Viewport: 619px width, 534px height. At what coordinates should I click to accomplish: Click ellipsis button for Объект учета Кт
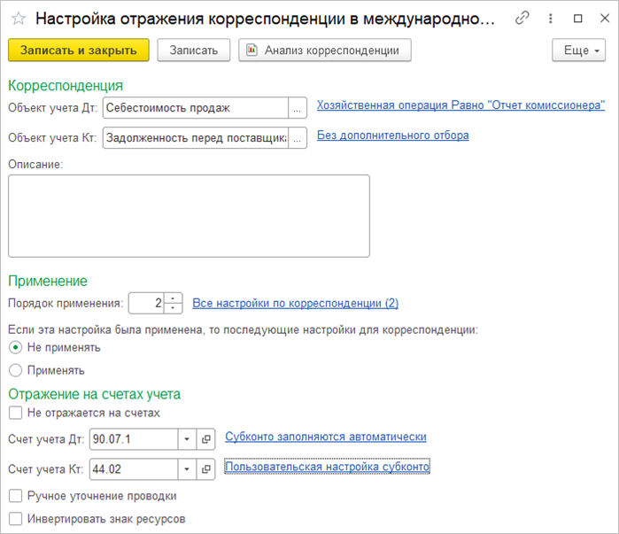(298, 136)
